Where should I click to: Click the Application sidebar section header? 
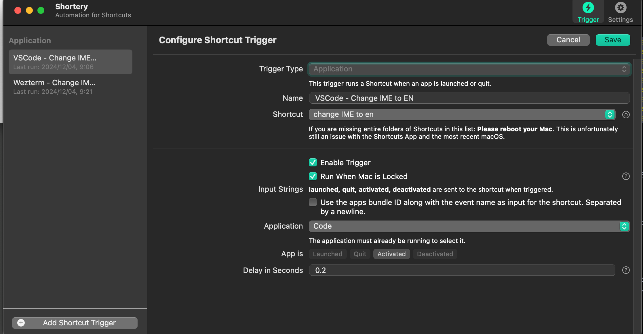30,41
